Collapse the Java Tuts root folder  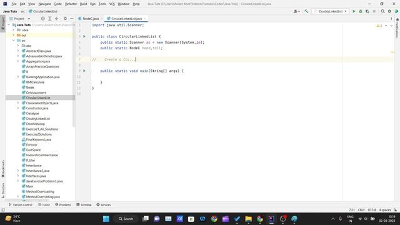(9, 25)
